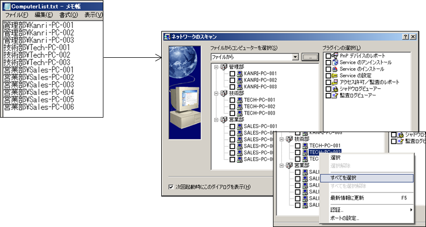Click the computer icon beside KANRI-PC-003

coord(239,87)
